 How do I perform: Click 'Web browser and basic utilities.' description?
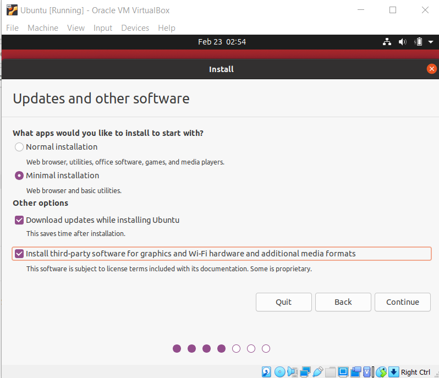pyautogui.click(x=74, y=191)
